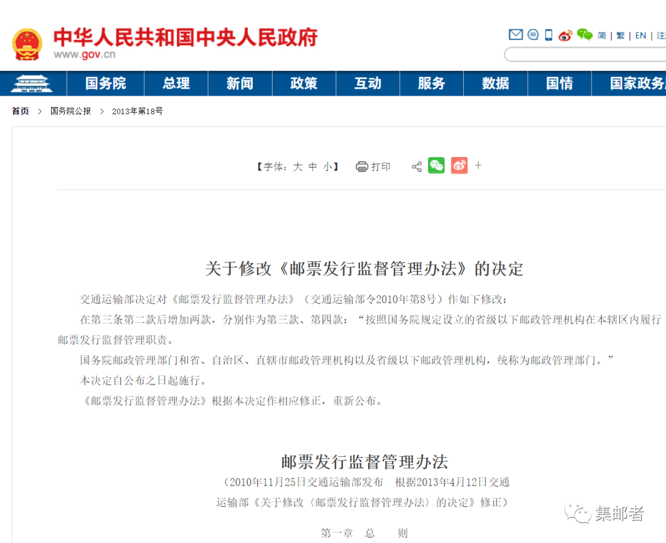
Task: Click the text 本决定自公布之日起施行。
Action: point(145,380)
